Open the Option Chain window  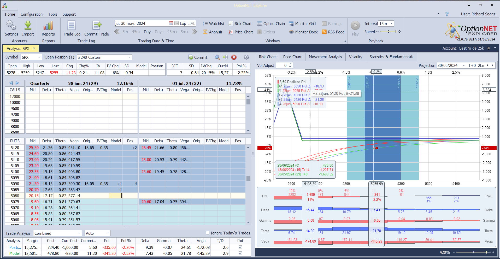271,24
